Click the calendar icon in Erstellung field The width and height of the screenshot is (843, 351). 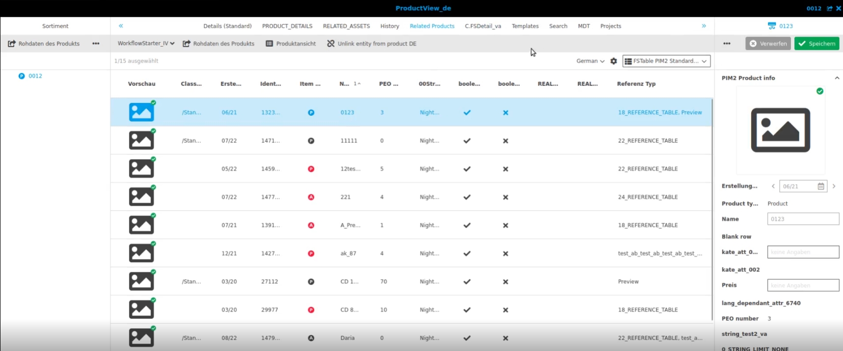(x=821, y=187)
